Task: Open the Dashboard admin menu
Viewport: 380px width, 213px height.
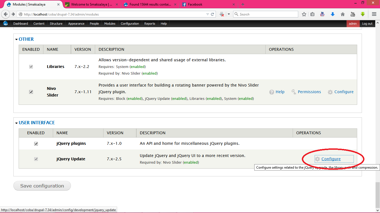Action: click(21, 24)
